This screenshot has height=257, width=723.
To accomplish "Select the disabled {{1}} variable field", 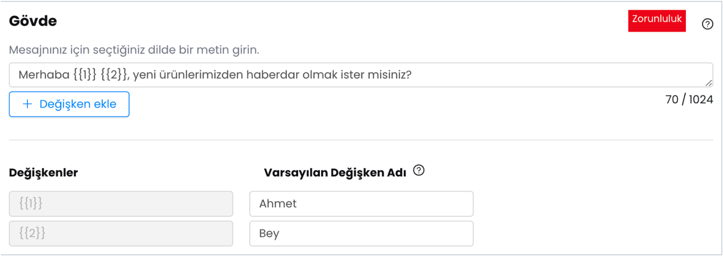I will point(121,204).
